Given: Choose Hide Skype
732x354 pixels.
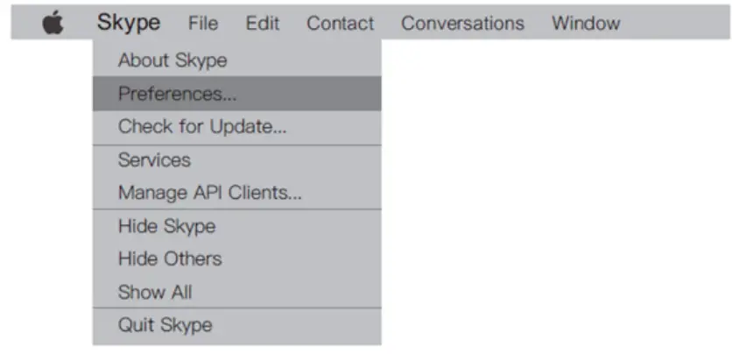Looking at the screenshot, I should tap(166, 226).
